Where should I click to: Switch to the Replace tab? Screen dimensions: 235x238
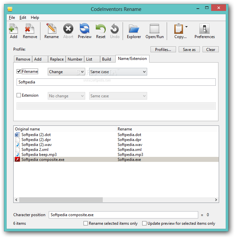tap(57, 59)
